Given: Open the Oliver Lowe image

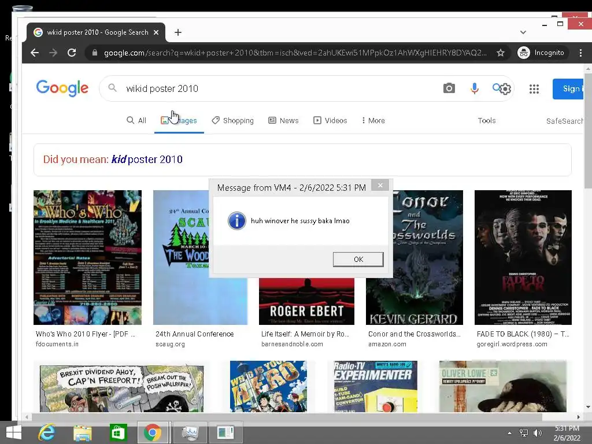Looking at the screenshot, I should point(503,386).
